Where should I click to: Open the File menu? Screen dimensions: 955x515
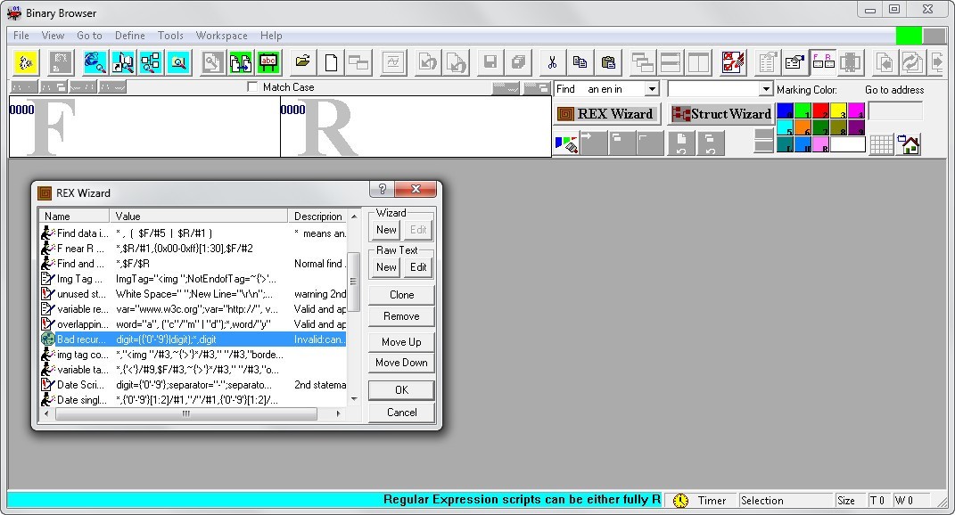pos(21,36)
